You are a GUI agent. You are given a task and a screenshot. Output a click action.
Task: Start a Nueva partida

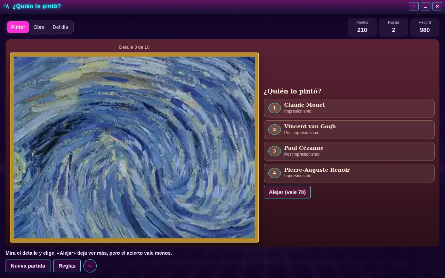[28, 266]
